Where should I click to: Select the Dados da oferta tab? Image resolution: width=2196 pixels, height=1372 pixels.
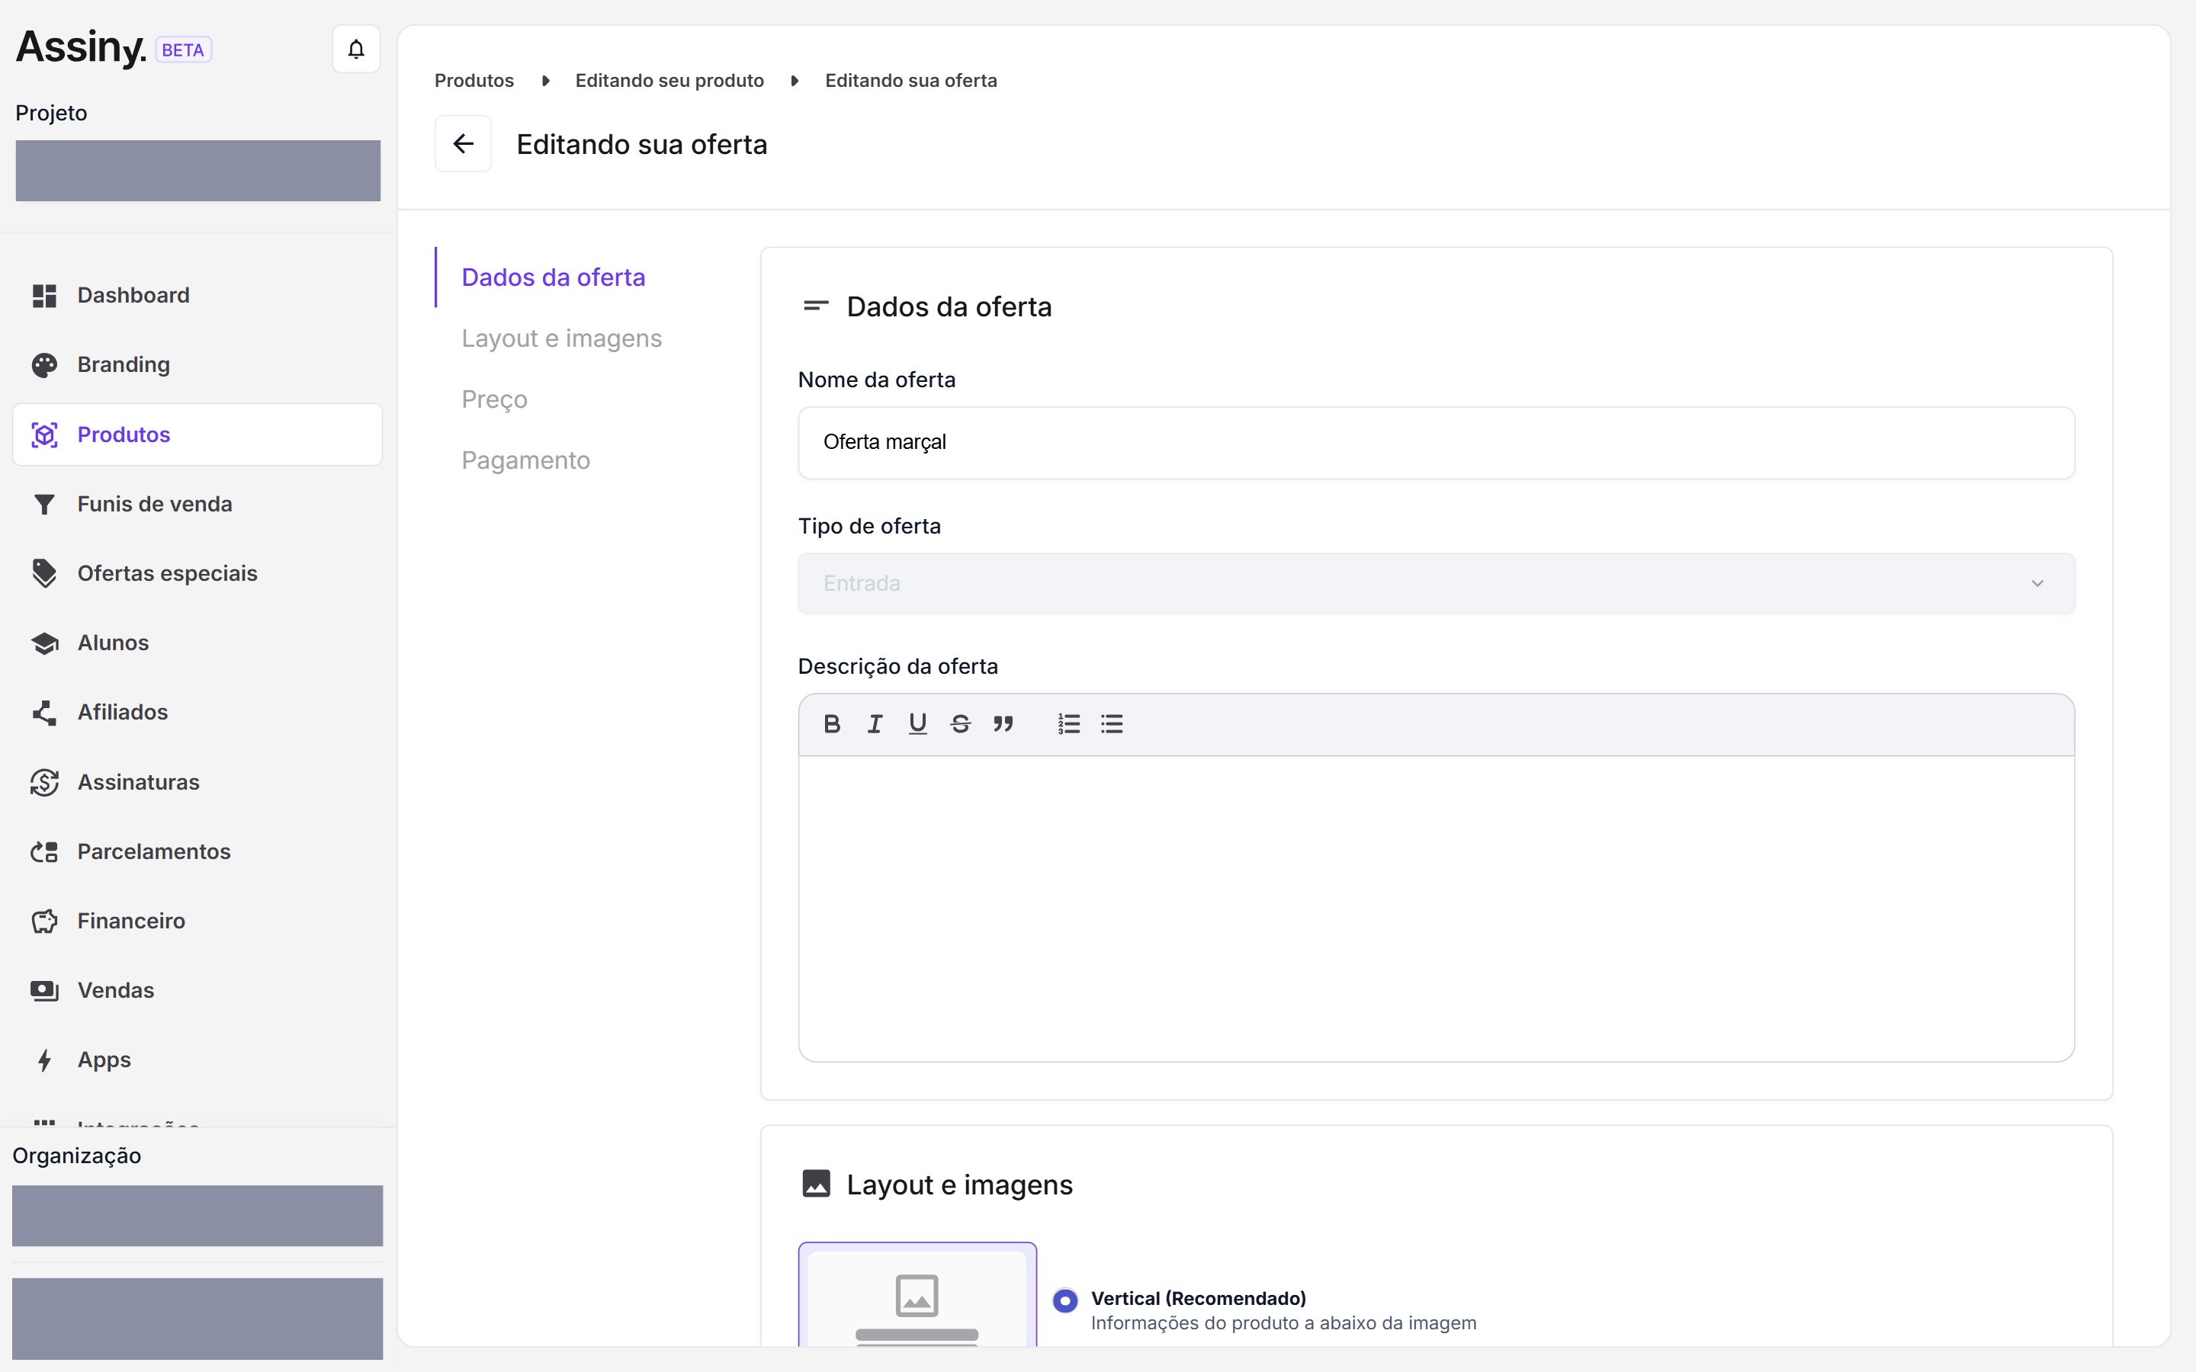(x=553, y=277)
